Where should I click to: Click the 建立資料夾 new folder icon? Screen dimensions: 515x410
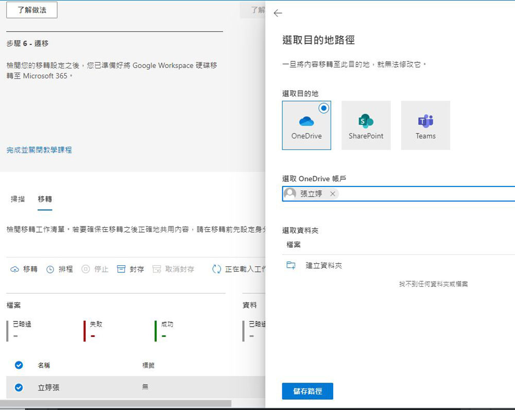(291, 266)
